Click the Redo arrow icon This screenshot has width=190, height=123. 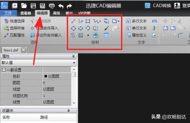(x=69, y=6)
